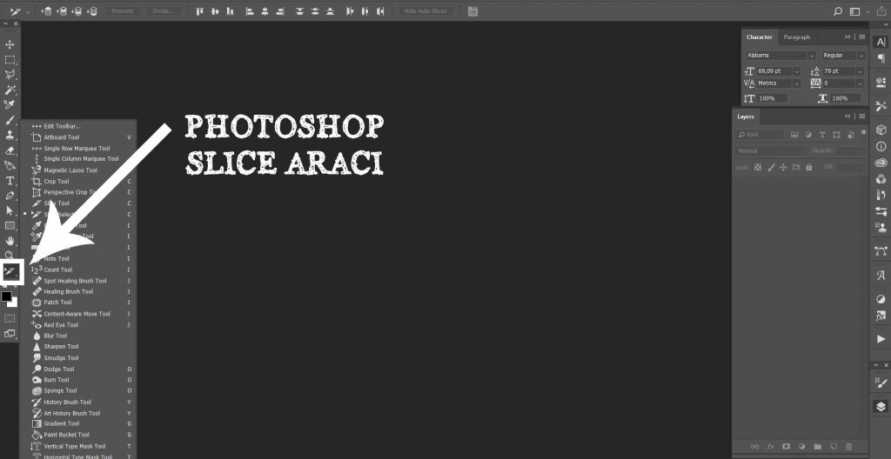891x459 pixels.
Task: Open the tool preset picker dropdown arrow
Action: (28, 11)
